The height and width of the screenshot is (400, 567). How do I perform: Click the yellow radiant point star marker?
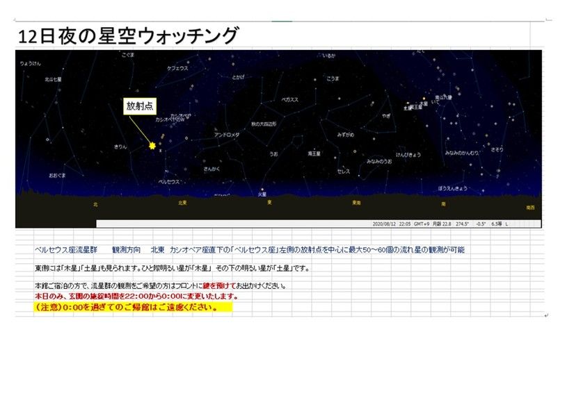pos(152,146)
